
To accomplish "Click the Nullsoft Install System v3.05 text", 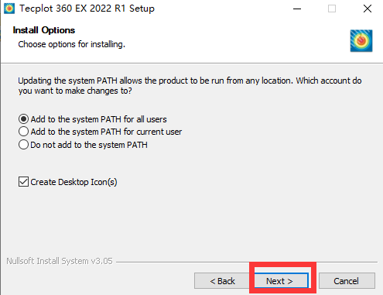I will coord(60,261).
